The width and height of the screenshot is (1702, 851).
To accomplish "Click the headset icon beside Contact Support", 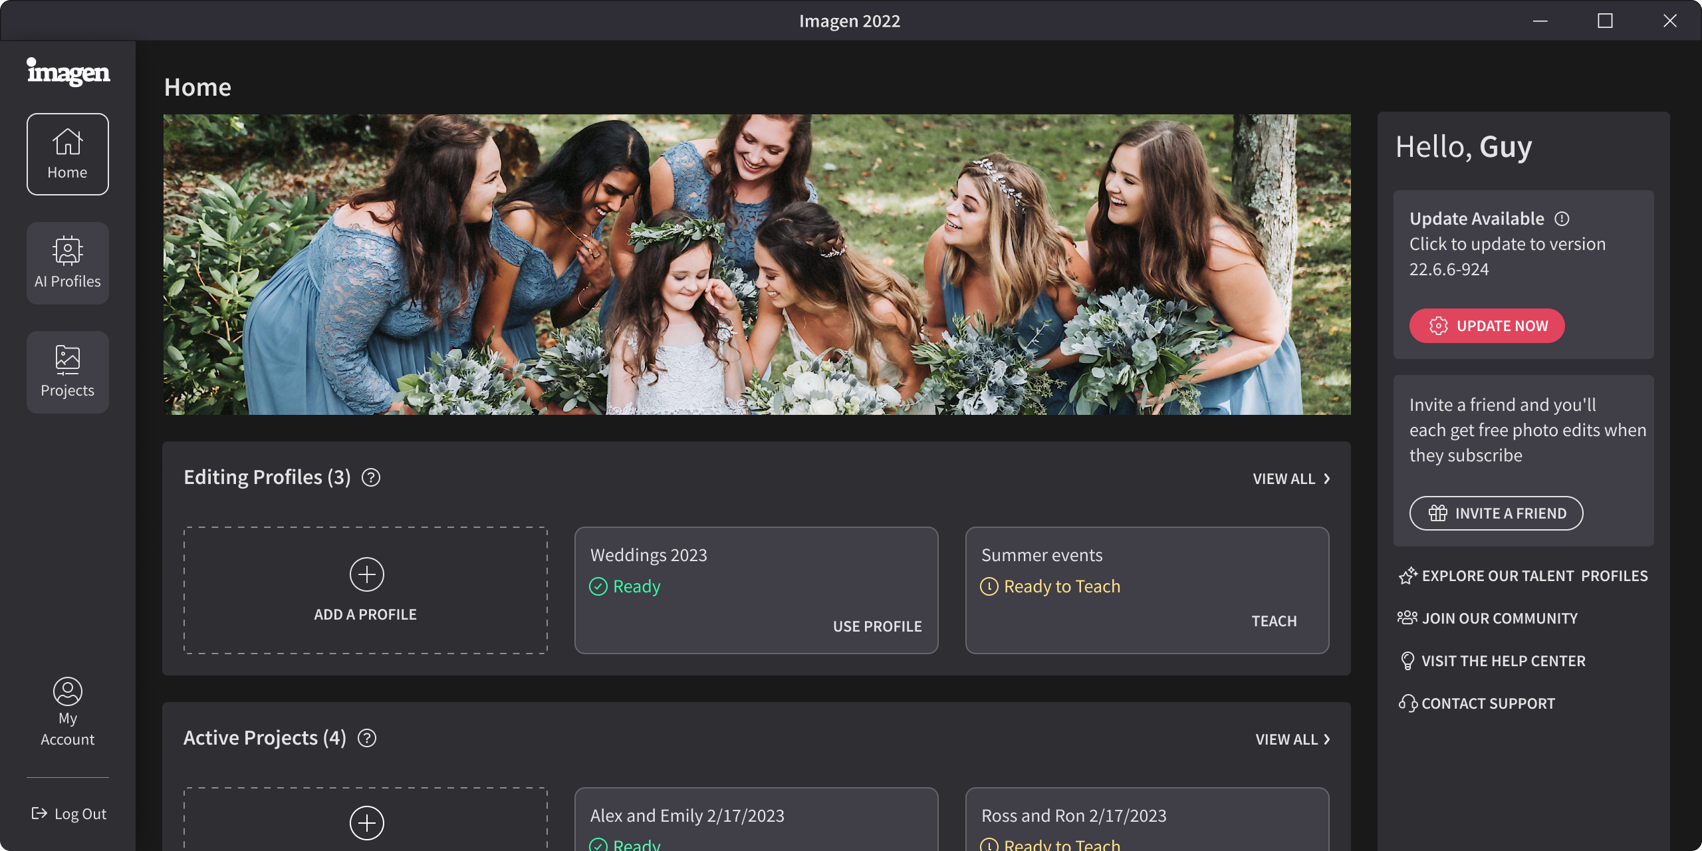I will pos(1407,703).
